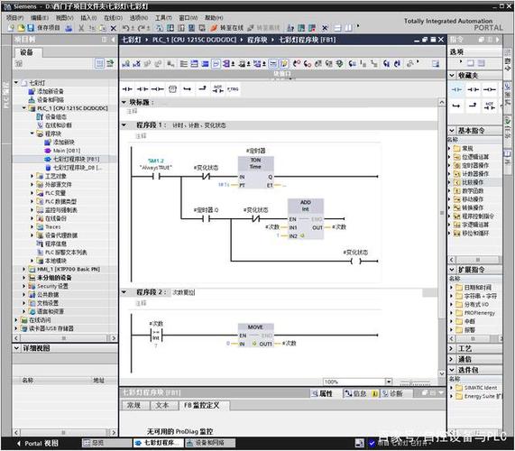
Task: Click the redo arrow icon in toolbar
Action: tap(142, 28)
